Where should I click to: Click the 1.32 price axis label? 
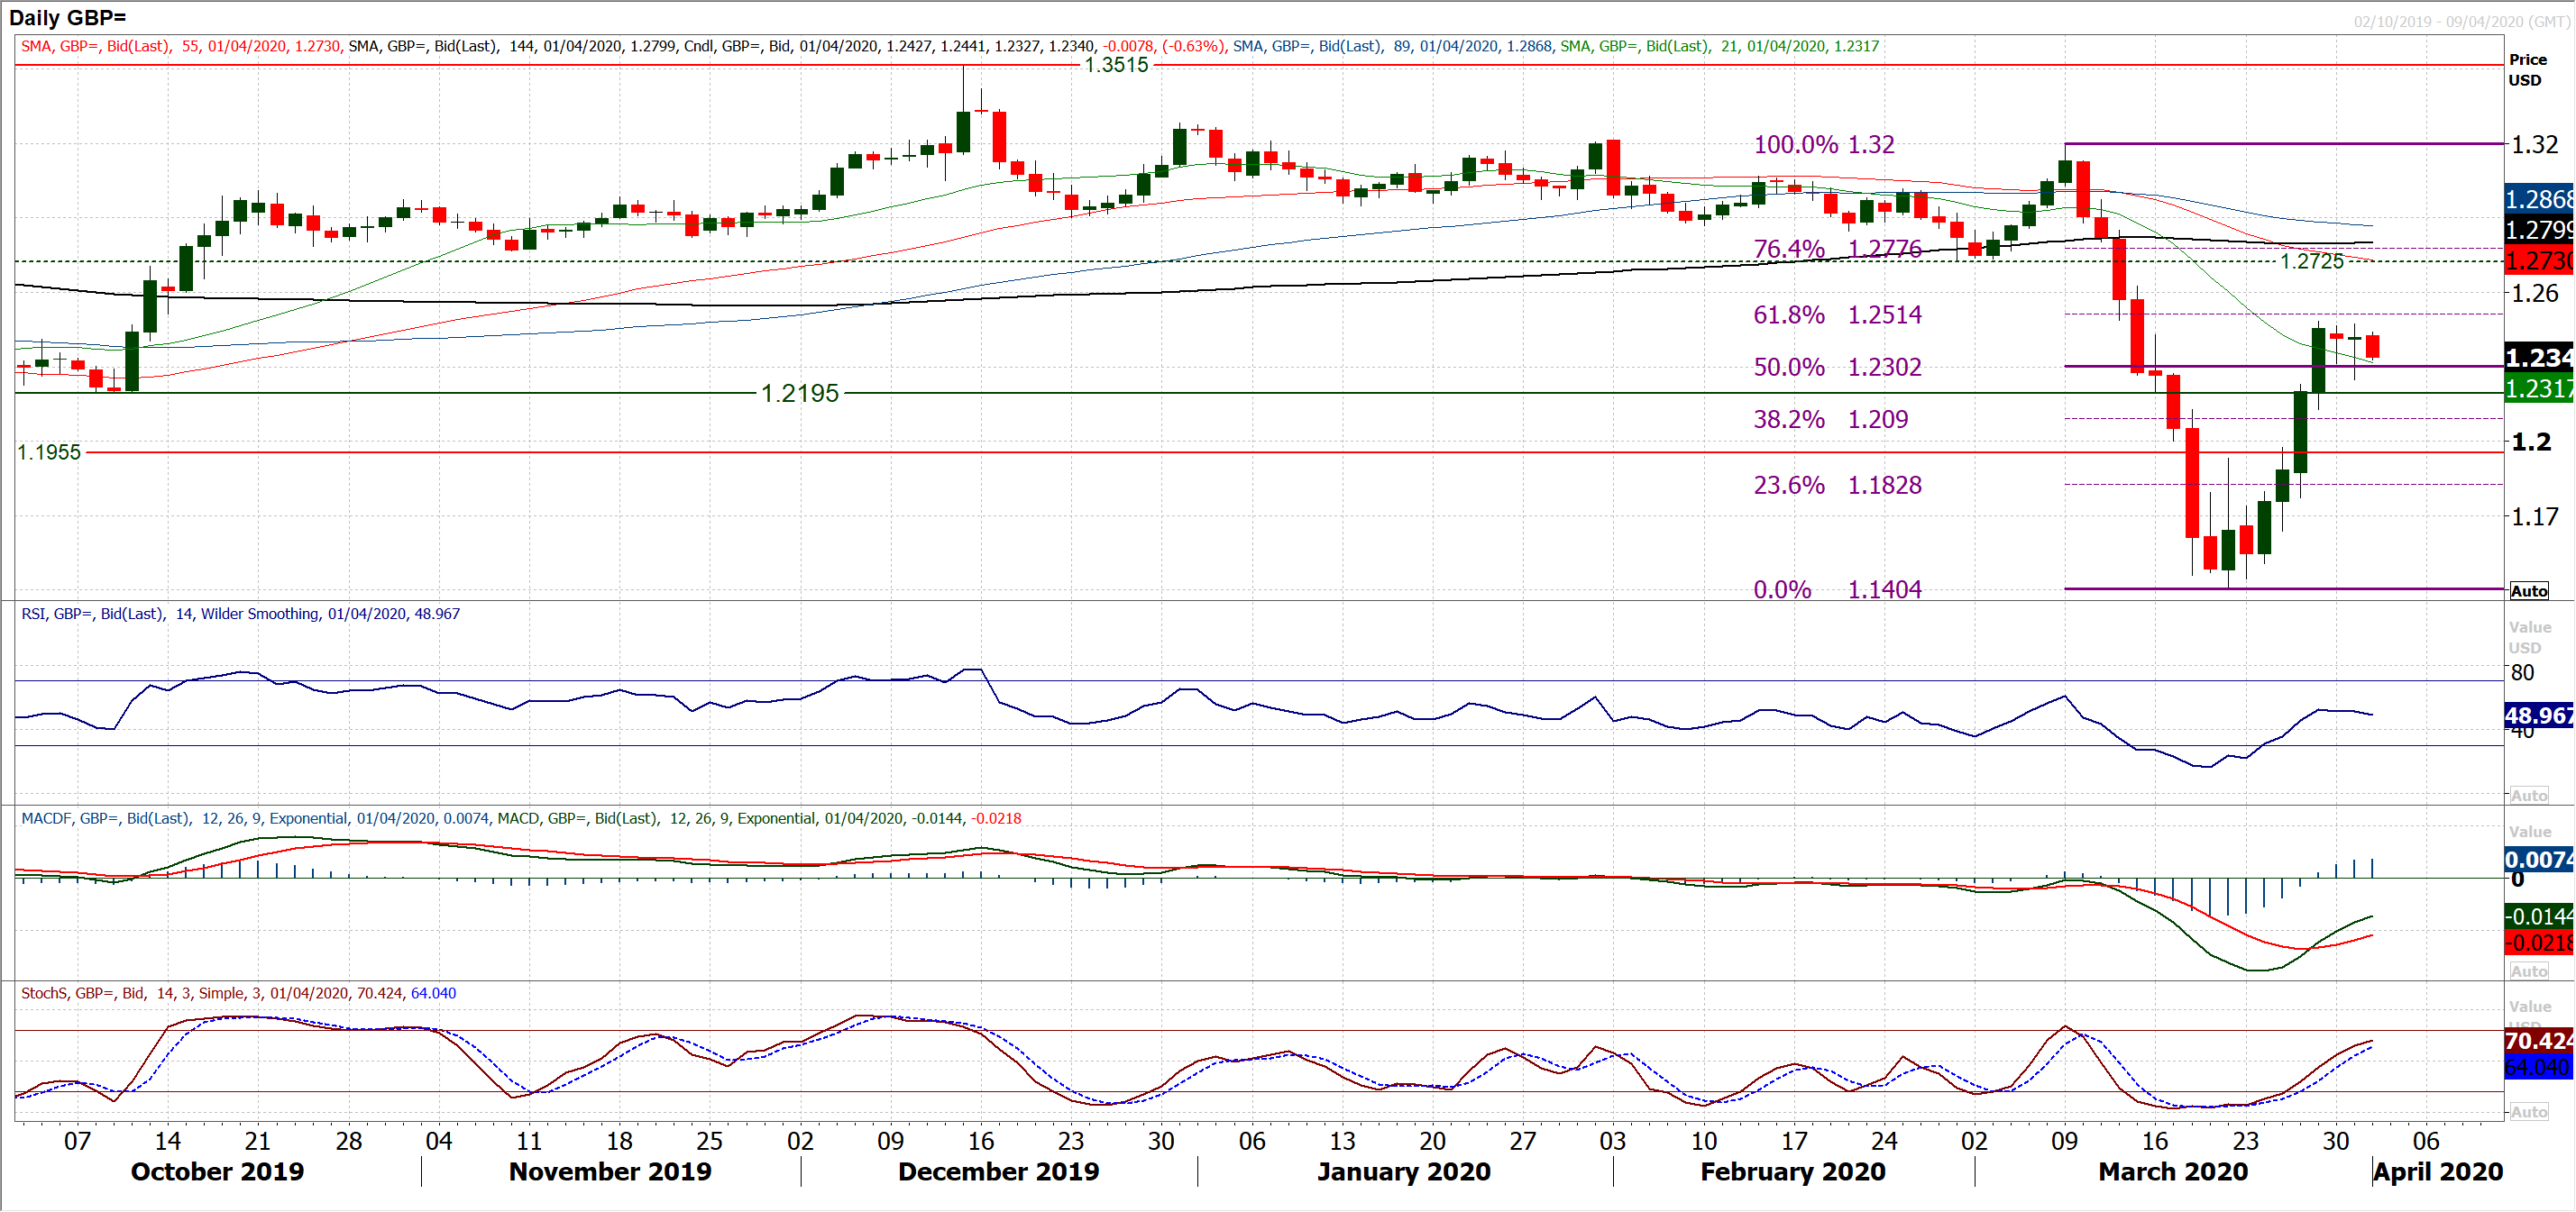pos(2535,144)
